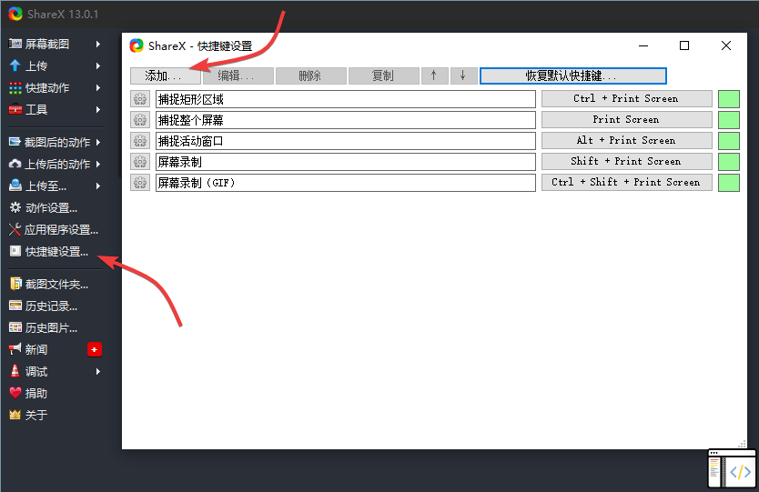Expand the 截图后的动作 submenu arrow

click(98, 142)
